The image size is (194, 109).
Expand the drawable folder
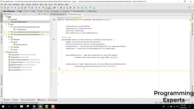(9, 39)
